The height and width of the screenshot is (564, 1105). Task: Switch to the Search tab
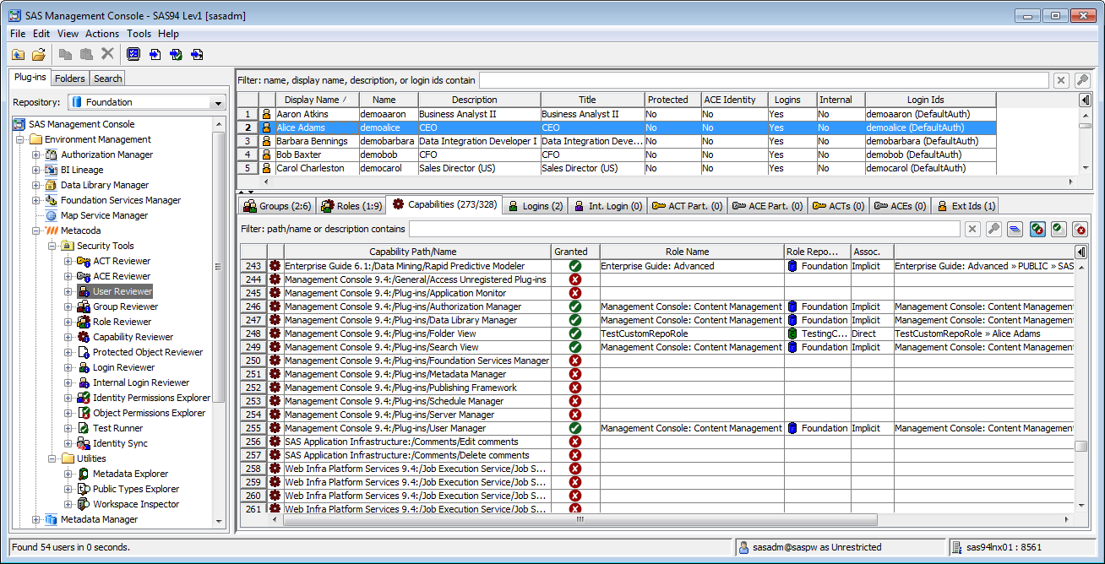107,79
